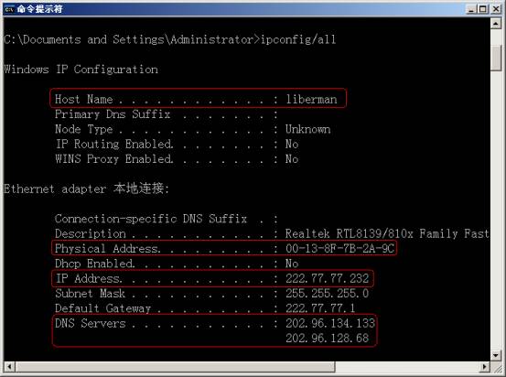Image resolution: width=506 pixels, height=377 pixels.
Task: Click the physical address 00-13-8F-7B-2A-9C
Action: click(x=339, y=248)
